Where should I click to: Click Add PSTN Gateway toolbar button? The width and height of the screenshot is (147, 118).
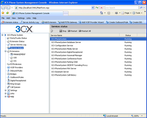pyautogui.click(x=67, y=22)
